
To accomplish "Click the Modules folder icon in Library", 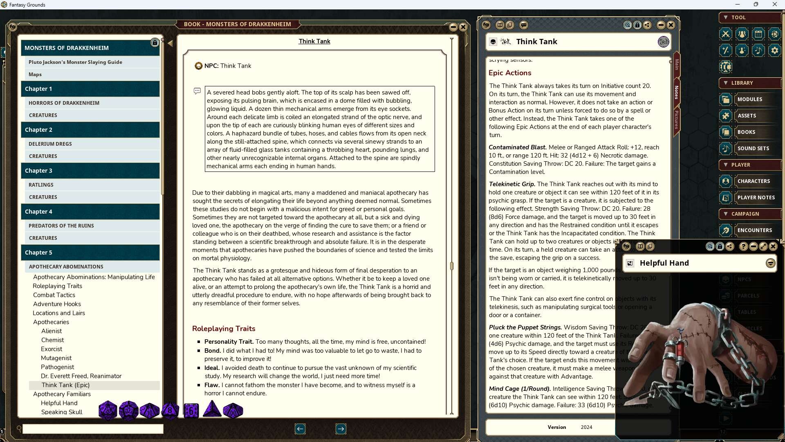I will (x=725, y=99).
